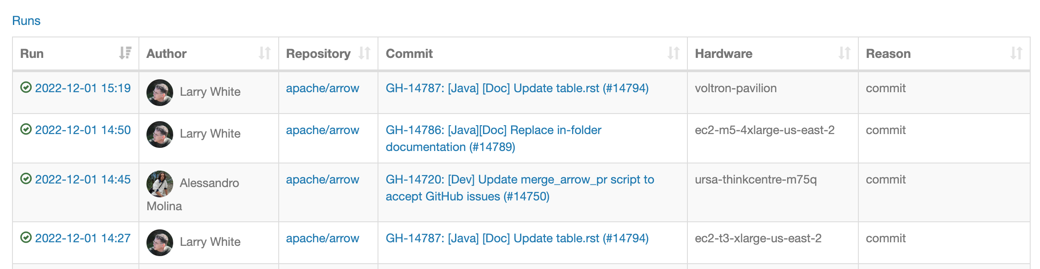Click the sort arrows in the Hardware column header
The height and width of the screenshot is (269, 1040).
tap(845, 53)
